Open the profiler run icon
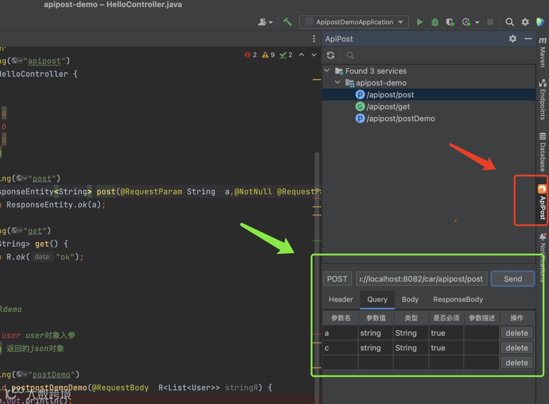Image resolution: width=549 pixels, height=404 pixels. (466, 22)
